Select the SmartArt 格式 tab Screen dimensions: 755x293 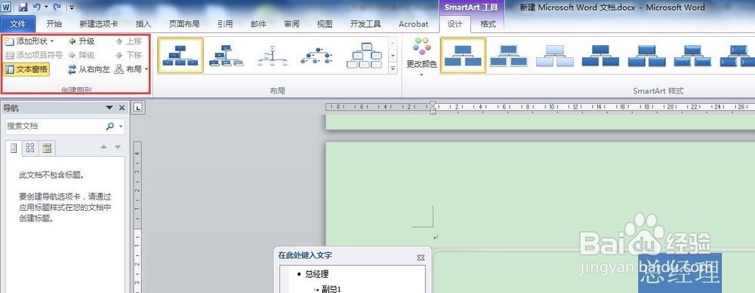click(x=488, y=24)
